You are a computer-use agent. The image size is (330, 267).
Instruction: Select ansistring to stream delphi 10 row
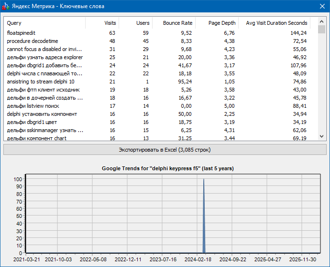41,82
